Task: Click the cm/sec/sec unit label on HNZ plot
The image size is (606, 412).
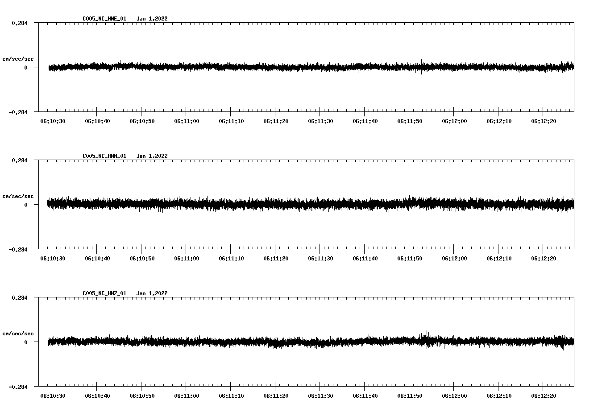Action: click(18, 334)
